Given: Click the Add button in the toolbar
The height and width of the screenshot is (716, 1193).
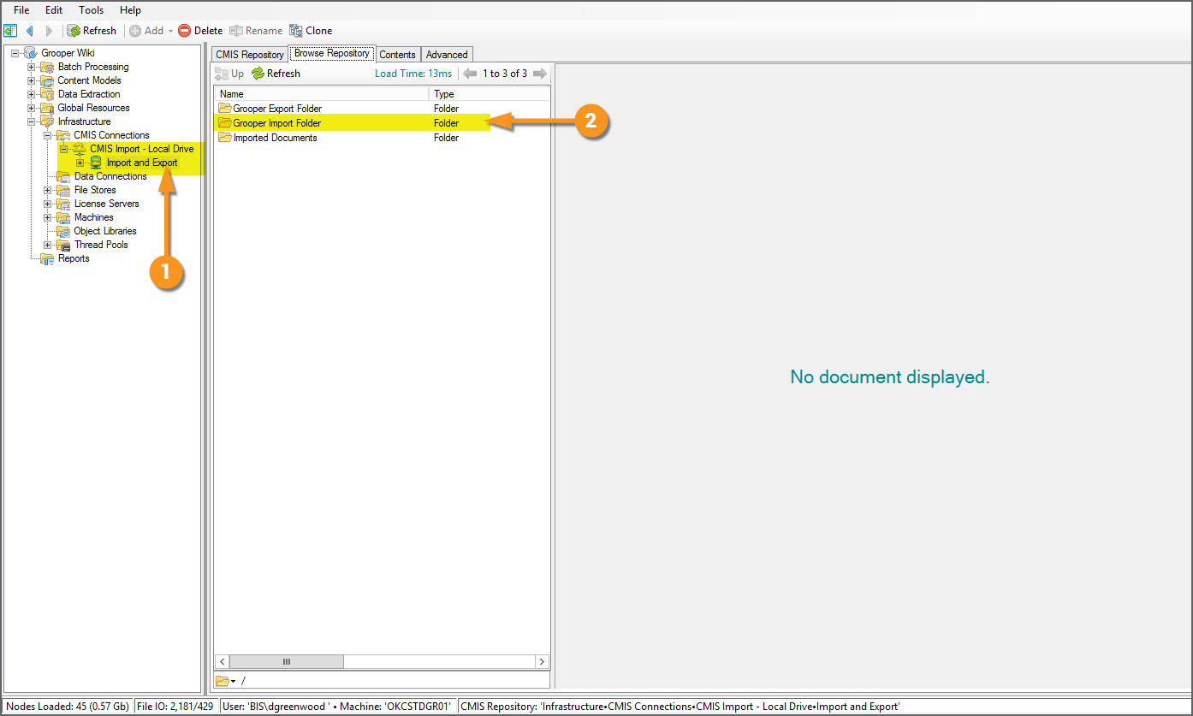Looking at the screenshot, I should pos(146,31).
